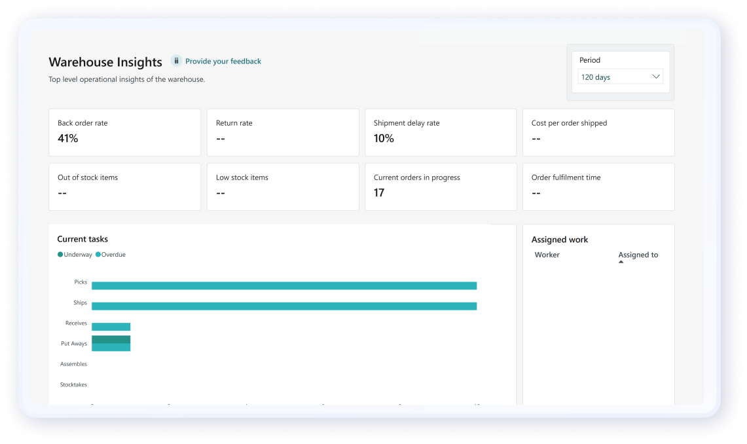The width and height of the screenshot is (747, 444).
Task: Click the Order fulfilment time card
Action: tap(598, 187)
